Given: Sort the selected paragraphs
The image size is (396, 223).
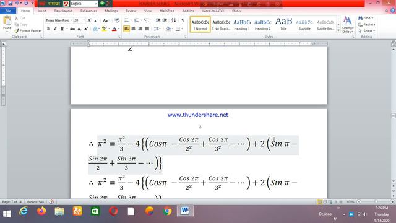Looking at the screenshot, I should (173, 20).
